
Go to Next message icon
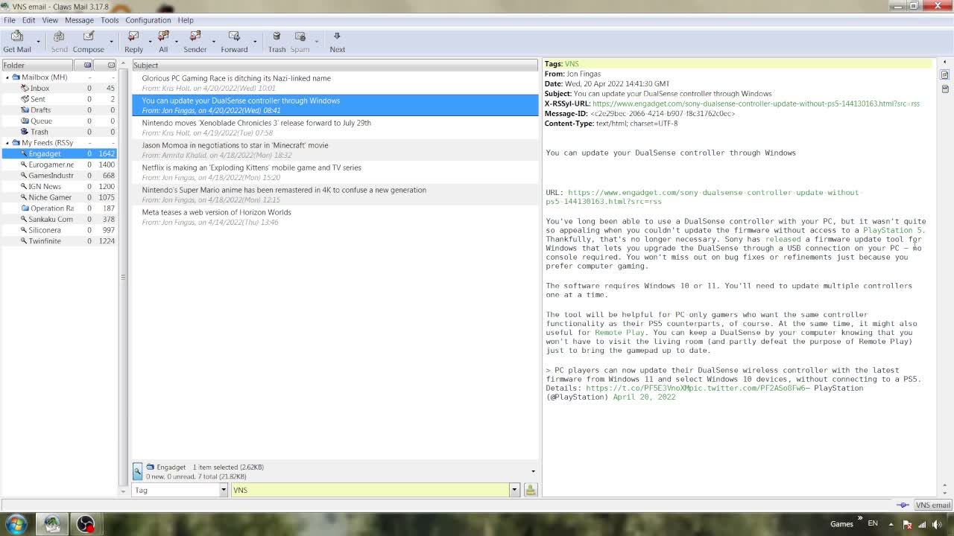337,41
